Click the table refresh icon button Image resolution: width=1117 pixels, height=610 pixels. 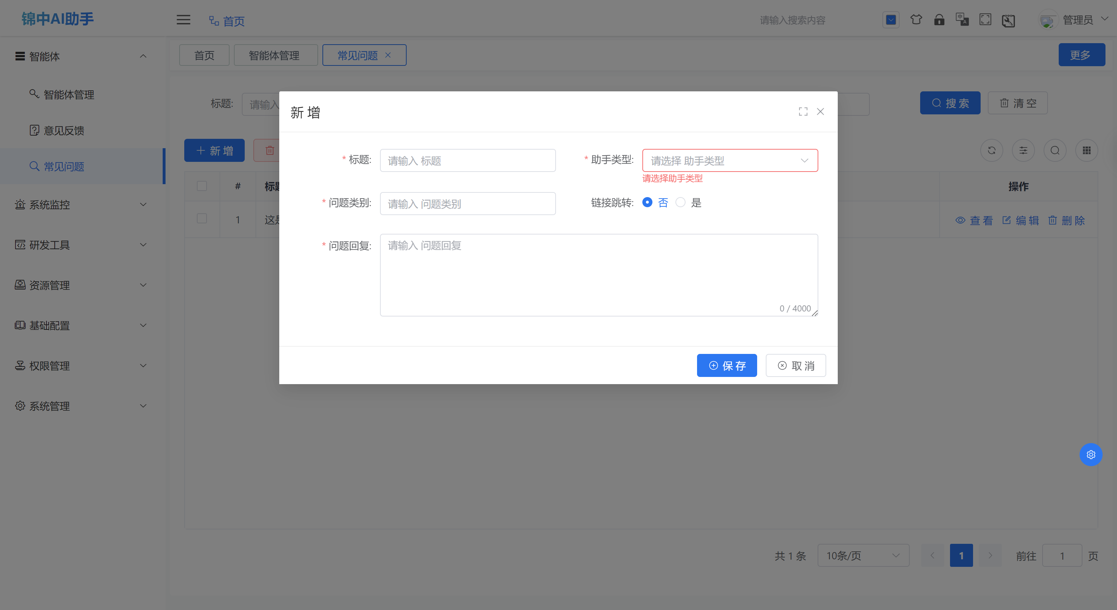(x=991, y=151)
